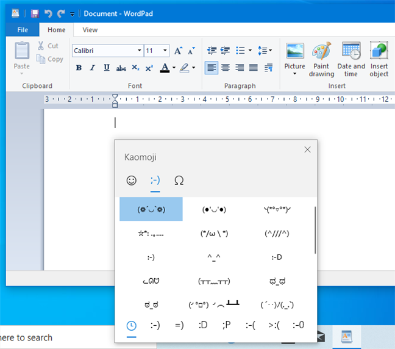The width and height of the screenshot is (395, 349).
Task: Apply the text color
Action: [x=165, y=68]
